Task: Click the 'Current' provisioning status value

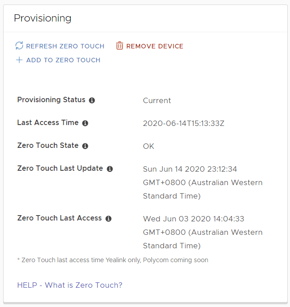Action: [x=157, y=100]
